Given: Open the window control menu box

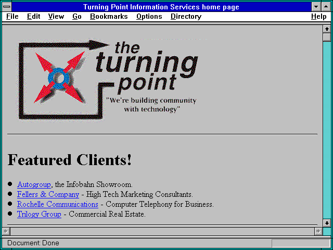Looking at the screenshot, I should click(x=7, y=7).
